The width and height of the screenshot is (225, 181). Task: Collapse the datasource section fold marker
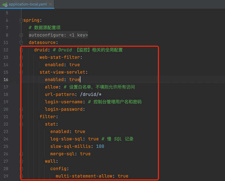[x=21, y=43]
